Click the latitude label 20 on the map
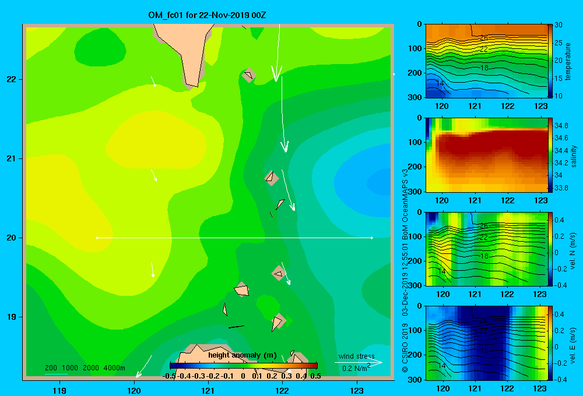 click(x=11, y=238)
